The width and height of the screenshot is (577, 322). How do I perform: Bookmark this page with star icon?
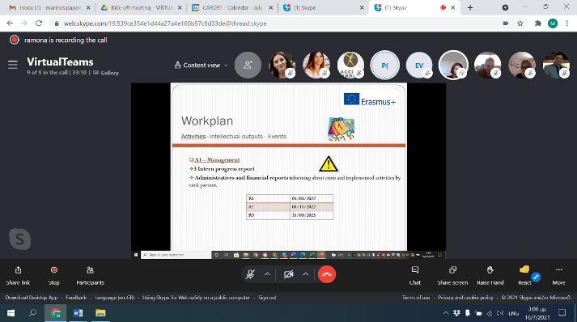click(x=520, y=23)
